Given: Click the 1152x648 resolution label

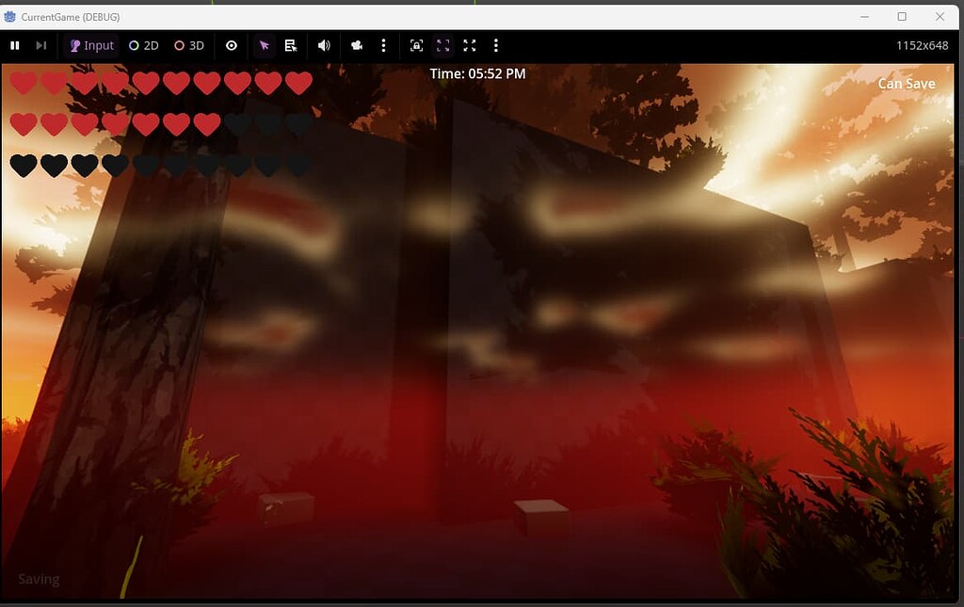Looking at the screenshot, I should [923, 45].
